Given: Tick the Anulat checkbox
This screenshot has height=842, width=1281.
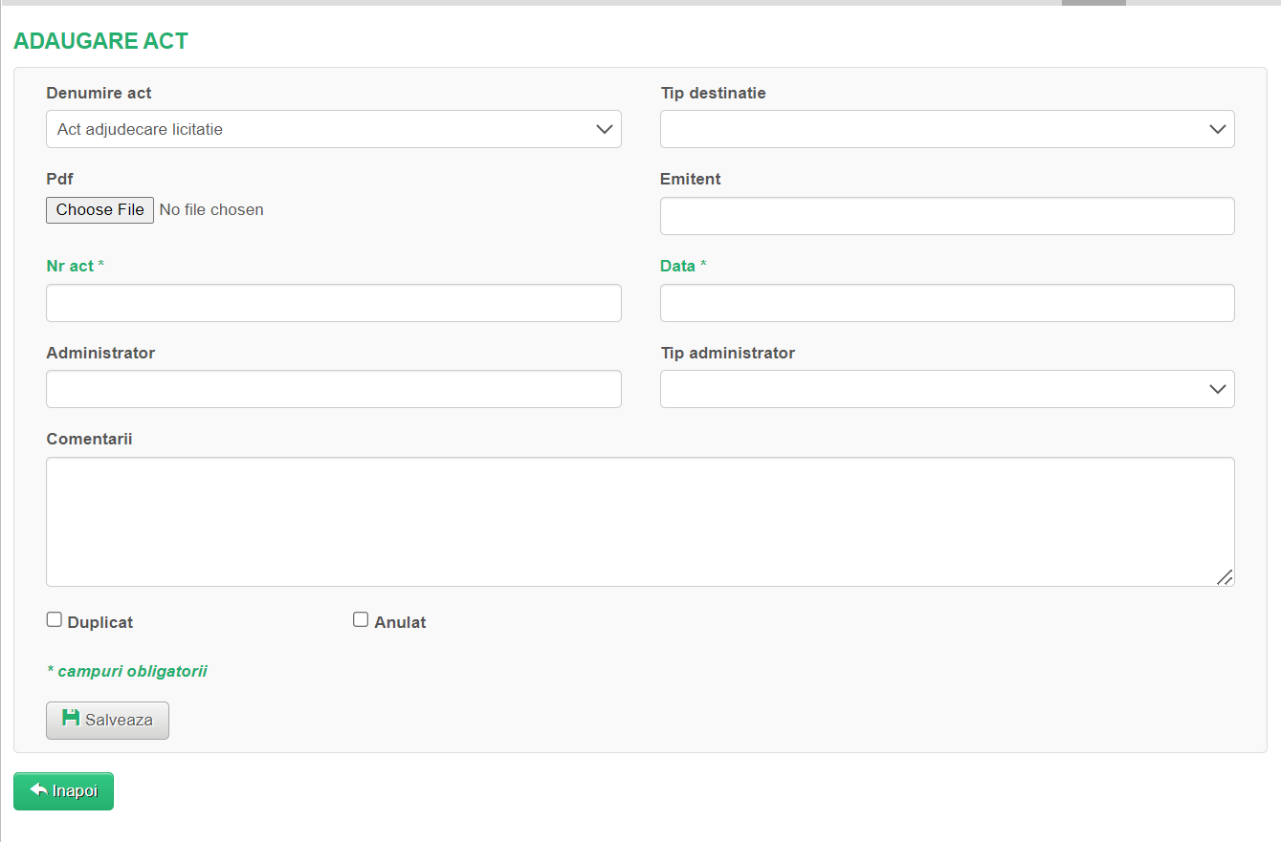Looking at the screenshot, I should coord(361,620).
